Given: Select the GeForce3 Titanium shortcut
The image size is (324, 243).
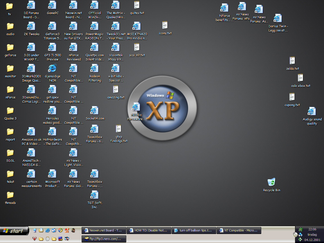Looking at the screenshot, I should (x=53, y=31).
